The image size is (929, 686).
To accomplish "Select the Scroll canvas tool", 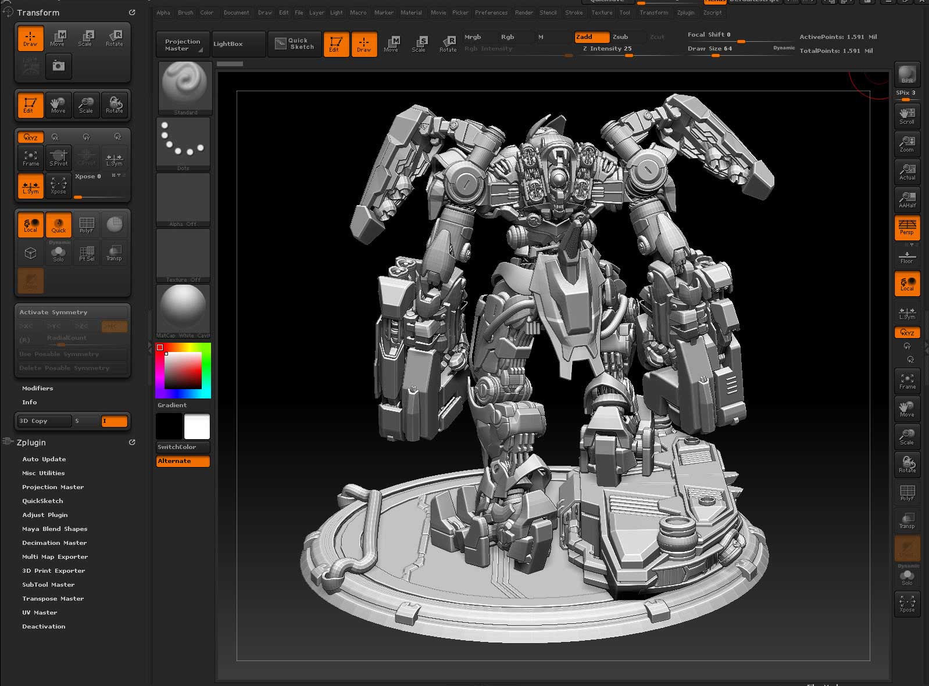I will point(906,116).
